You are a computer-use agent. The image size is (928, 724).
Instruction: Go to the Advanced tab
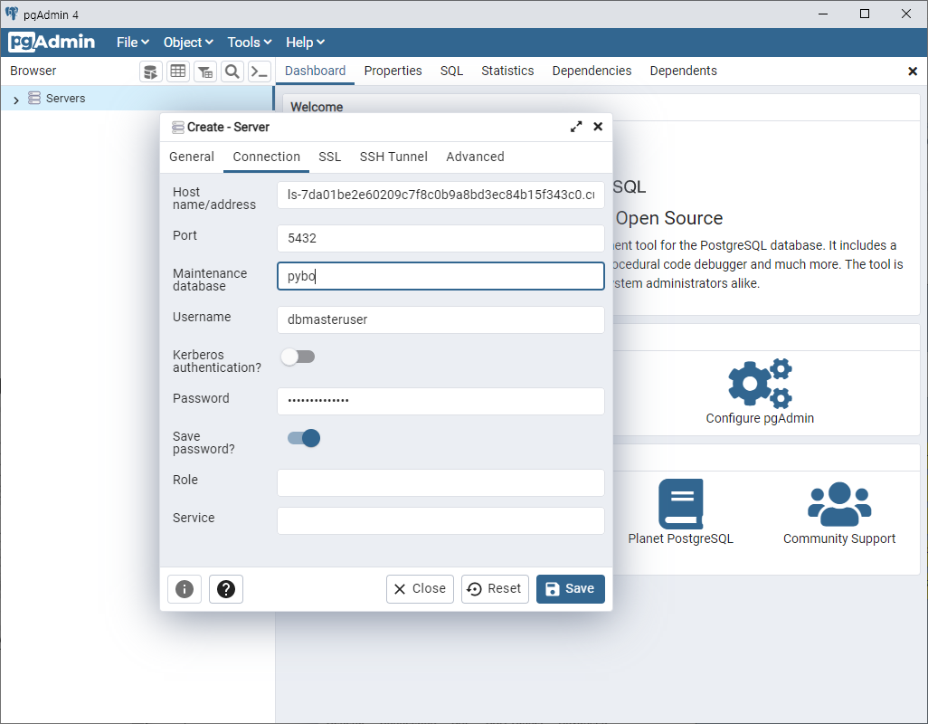(475, 157)
